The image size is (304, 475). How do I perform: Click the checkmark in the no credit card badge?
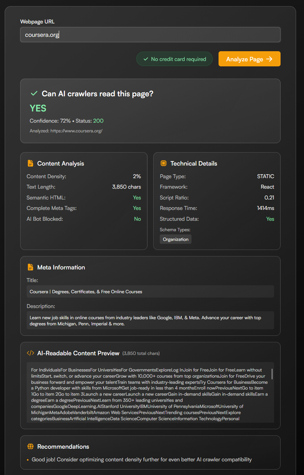tap(146, 59)
